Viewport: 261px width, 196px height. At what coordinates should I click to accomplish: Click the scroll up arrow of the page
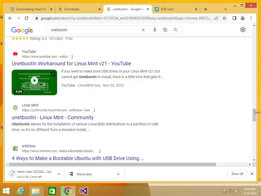coord(254,25)
